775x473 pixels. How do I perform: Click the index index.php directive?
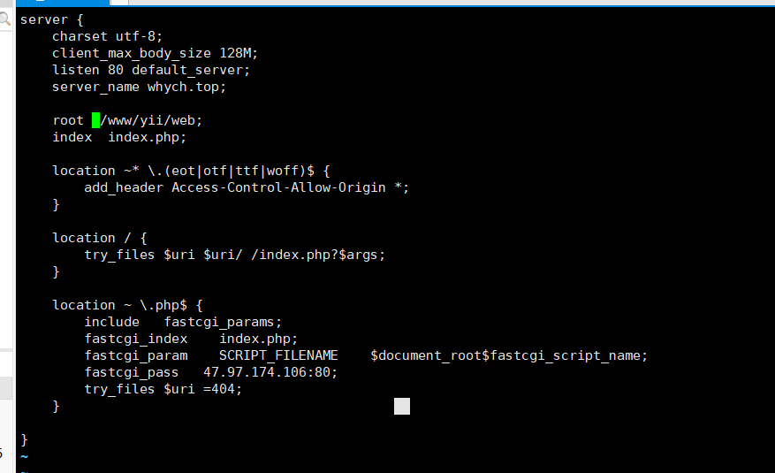click(x=119, y=137)
